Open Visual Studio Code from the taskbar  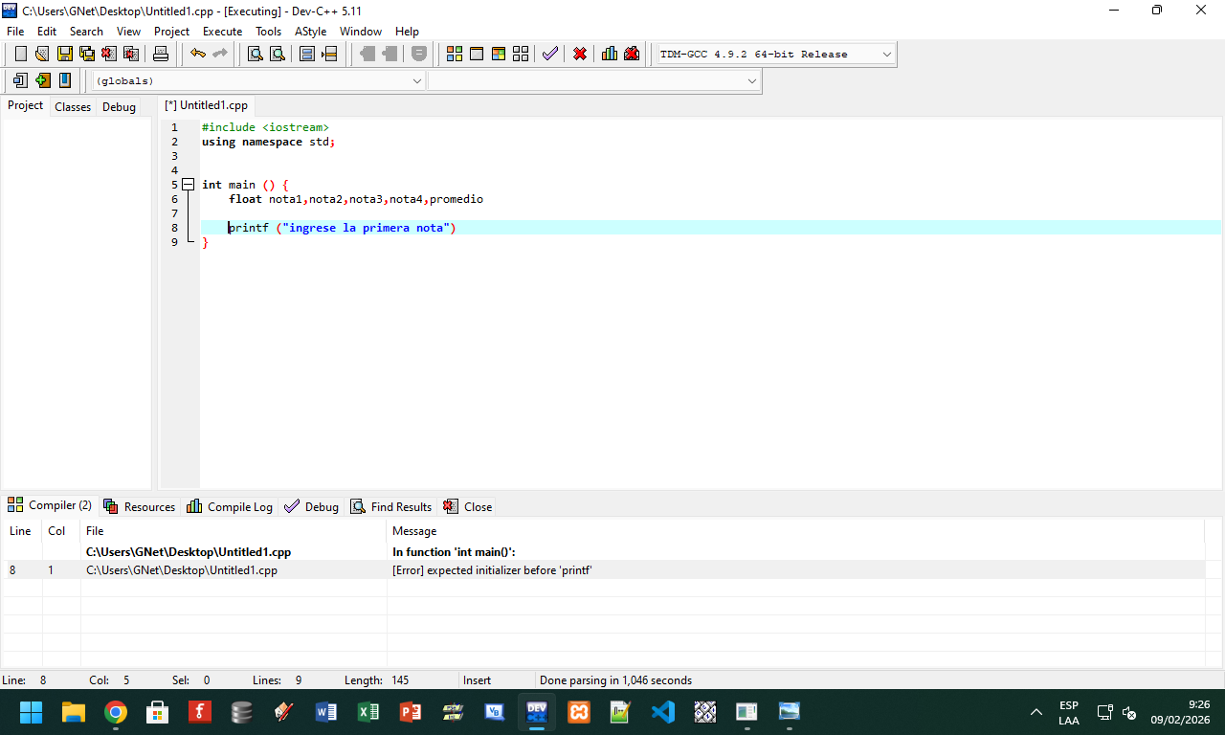click(663, 712)
